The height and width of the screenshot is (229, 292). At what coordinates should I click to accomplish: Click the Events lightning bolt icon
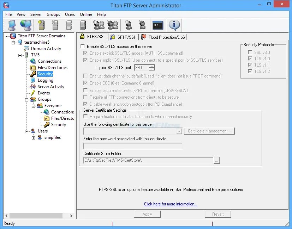point(33,93)
